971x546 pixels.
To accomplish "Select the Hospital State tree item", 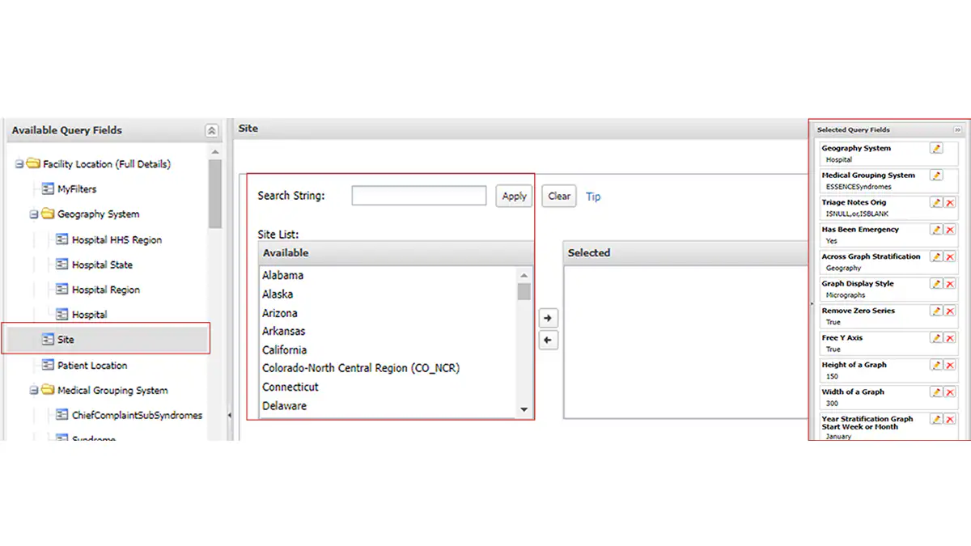I will click(102, 265).
